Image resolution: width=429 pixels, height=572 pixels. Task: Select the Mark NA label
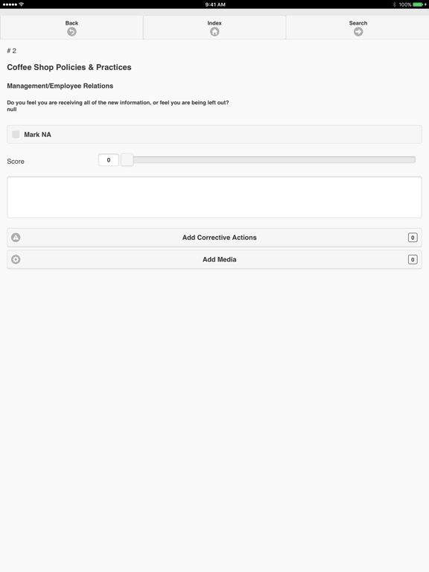point(37,135)
